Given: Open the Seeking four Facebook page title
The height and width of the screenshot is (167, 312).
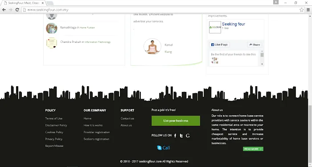Looking at the screenshot, I should pos(234,24).
